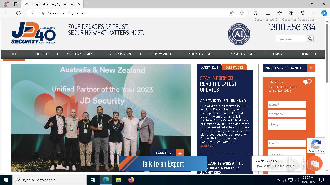Refresh the page with the reload icon

19,13
